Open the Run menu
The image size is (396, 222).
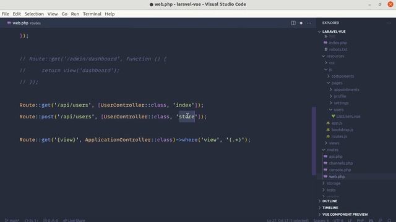tap(75, 14)
